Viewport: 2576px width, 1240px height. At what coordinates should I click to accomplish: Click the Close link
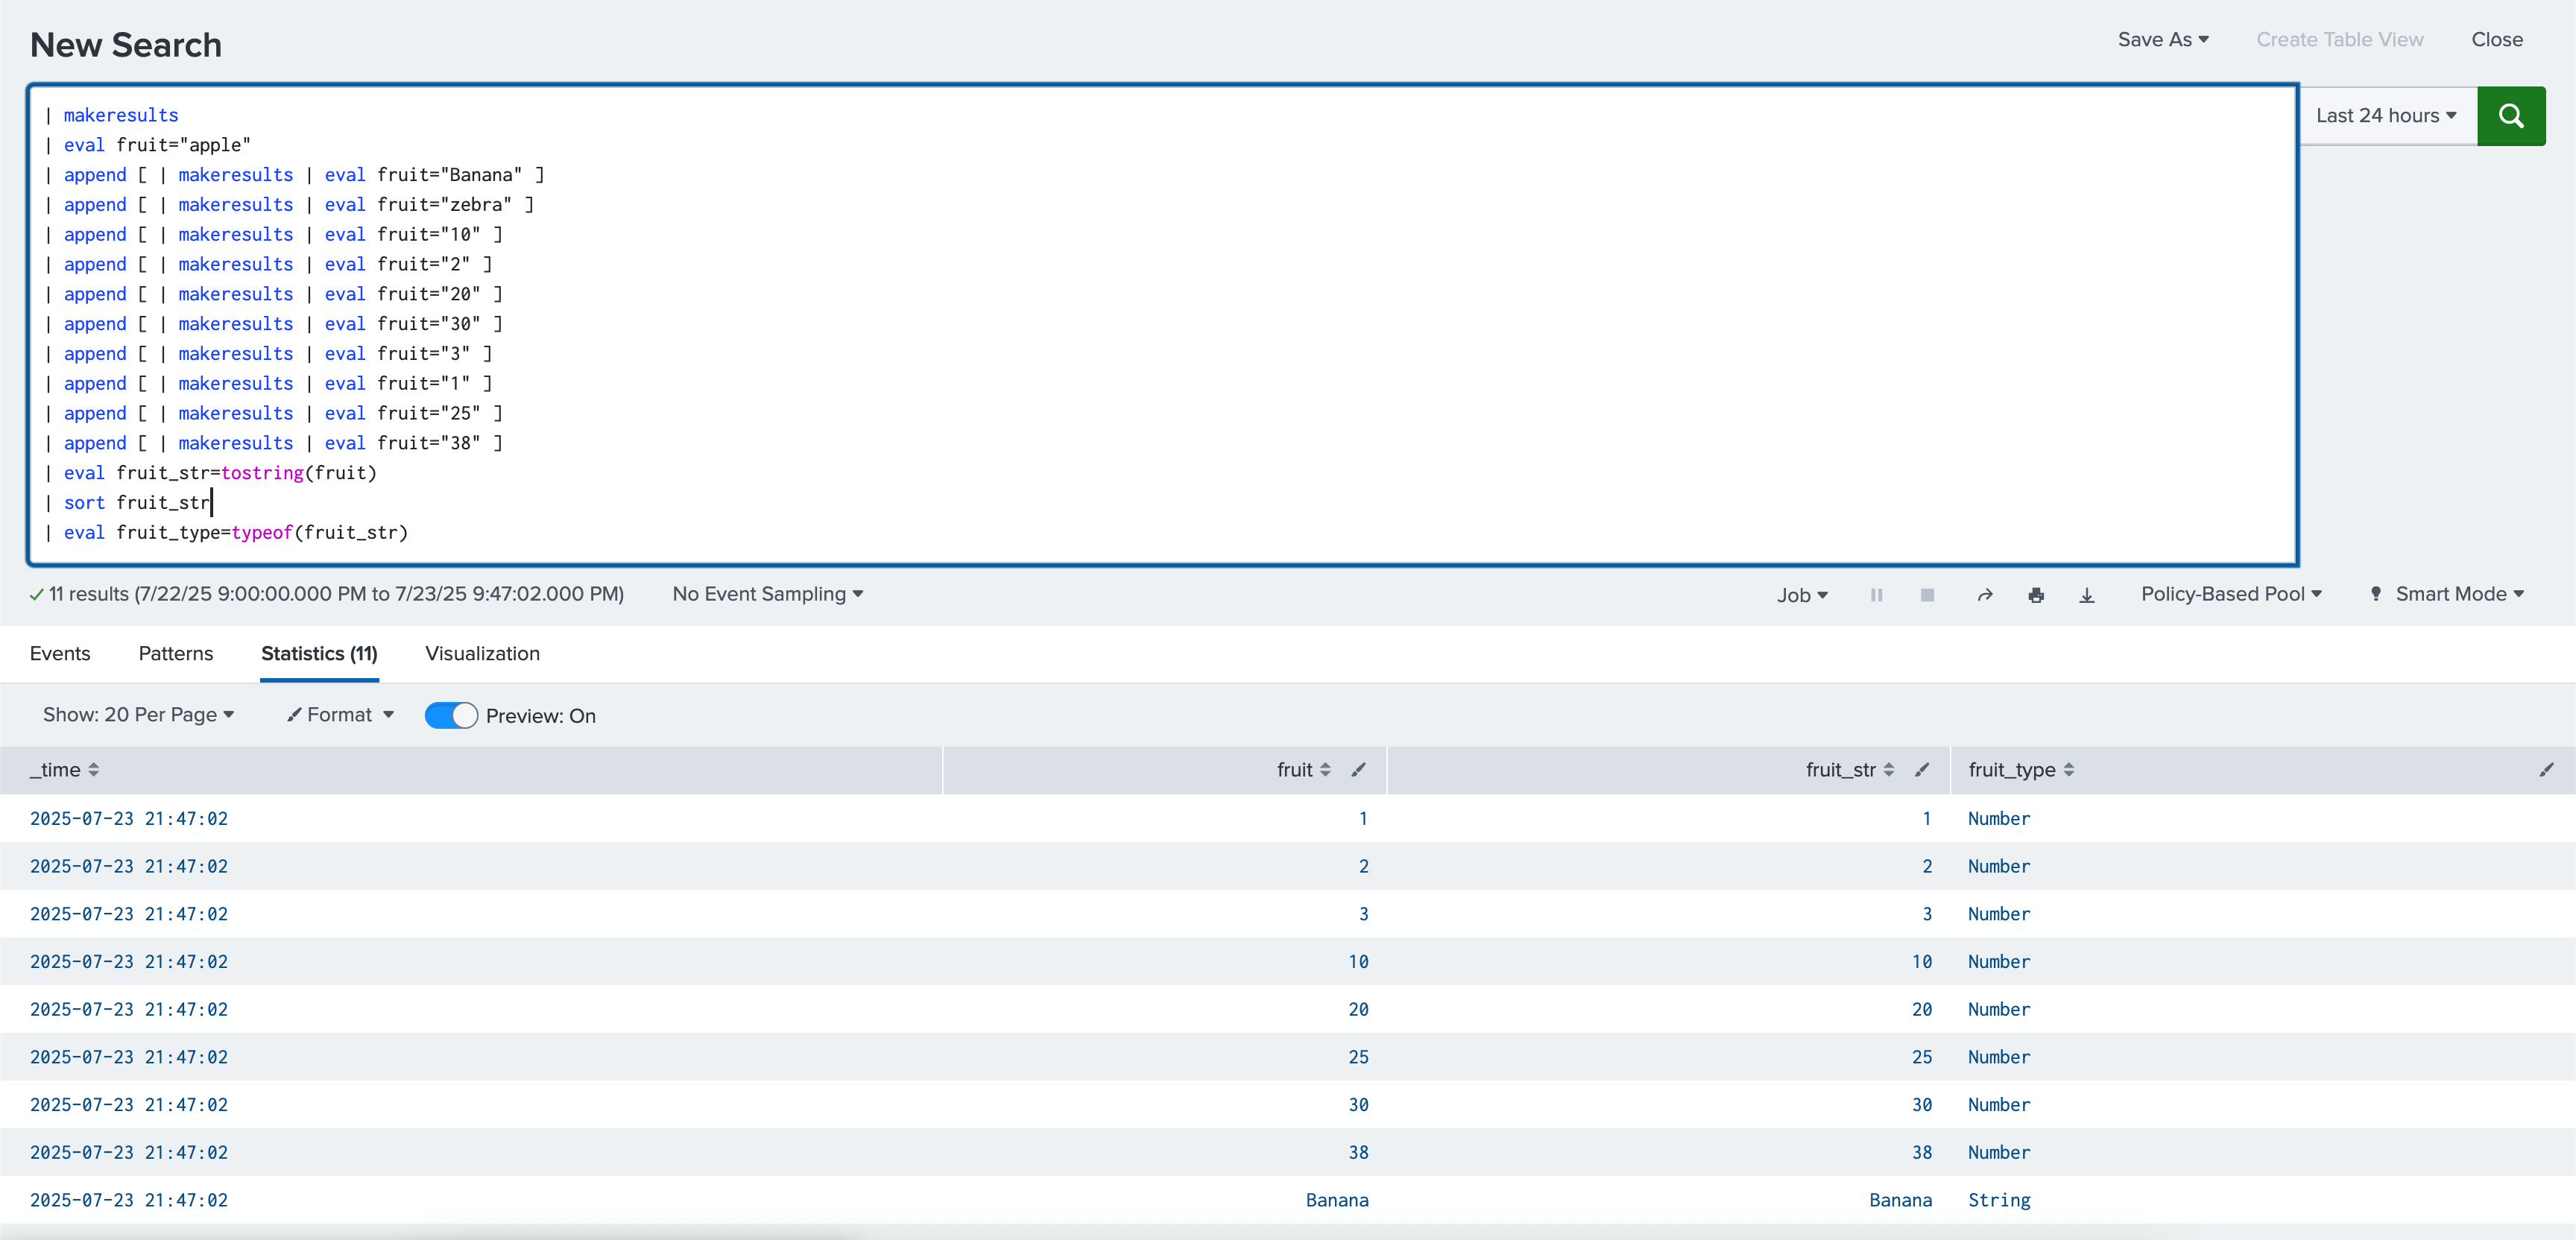tap(2496, 39)
